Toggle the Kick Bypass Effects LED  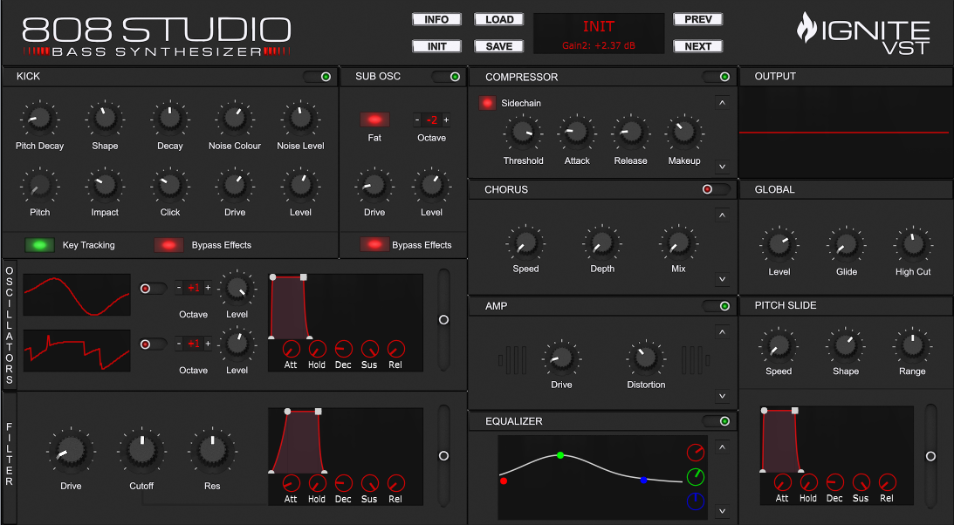click(168, 245)
